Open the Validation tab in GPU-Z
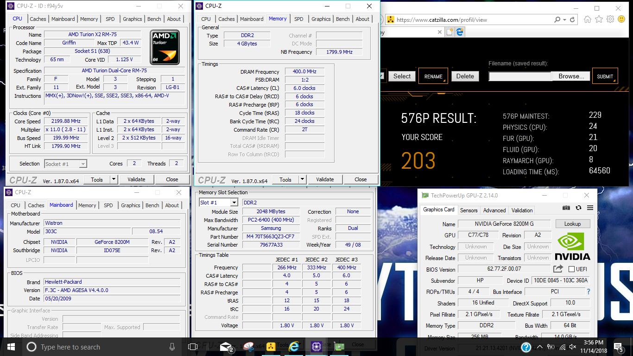This screenshot has height=356, width=633. pyautogui.click(x=522, y=210)
